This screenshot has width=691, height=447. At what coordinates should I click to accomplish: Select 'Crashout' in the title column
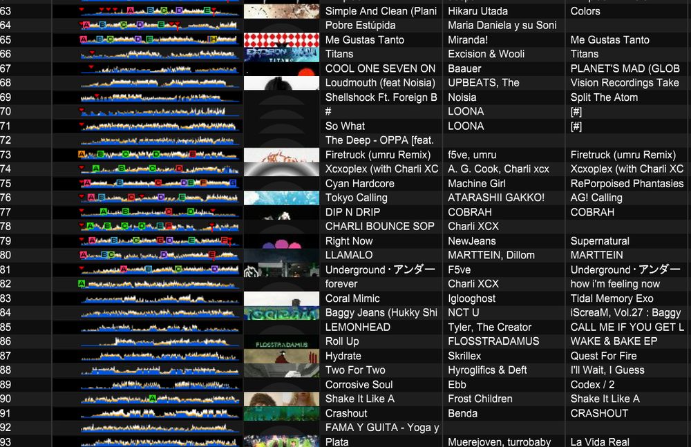(x=346, y=414)
